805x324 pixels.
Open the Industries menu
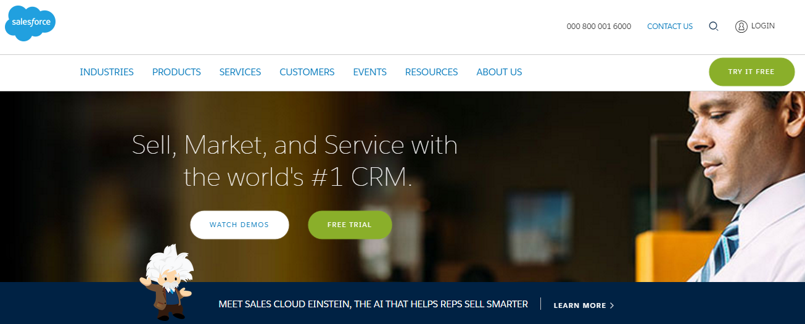click(107, 72)
